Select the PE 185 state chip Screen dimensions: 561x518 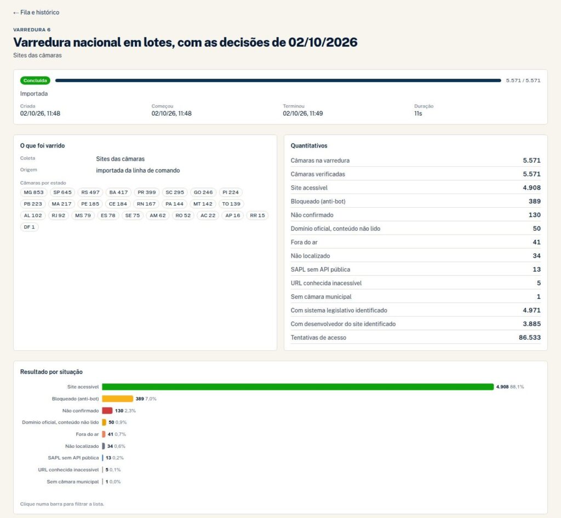(90, 204)
